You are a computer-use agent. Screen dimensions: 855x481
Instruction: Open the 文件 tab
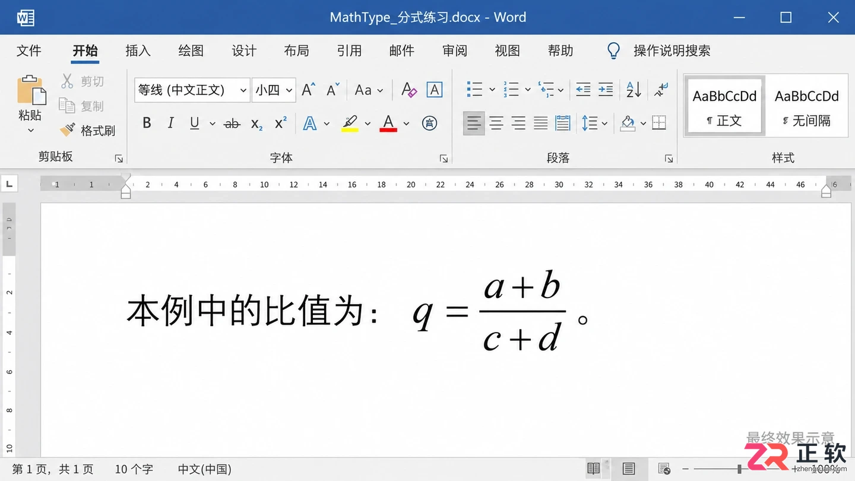click(29, 50)
